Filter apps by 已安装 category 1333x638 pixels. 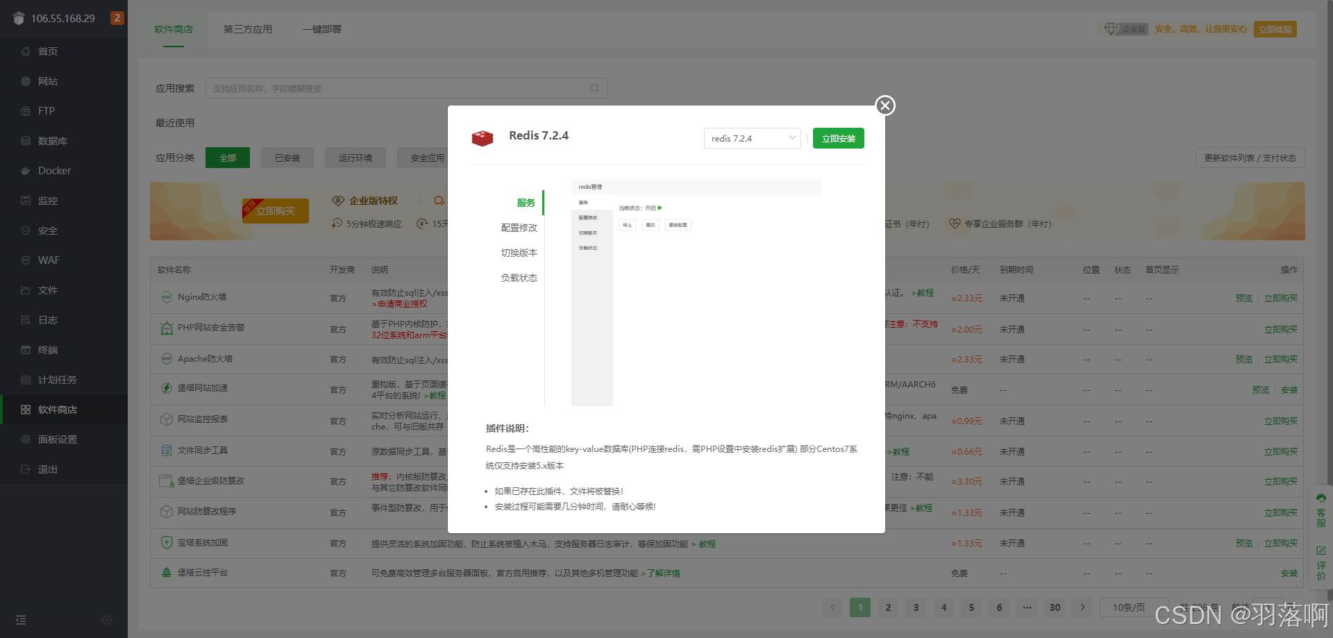287,158
